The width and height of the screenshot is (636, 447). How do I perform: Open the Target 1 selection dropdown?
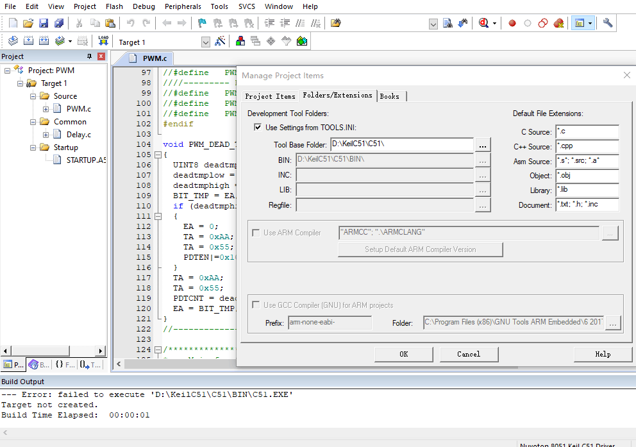pyautogui.click(x=206, y=42)
